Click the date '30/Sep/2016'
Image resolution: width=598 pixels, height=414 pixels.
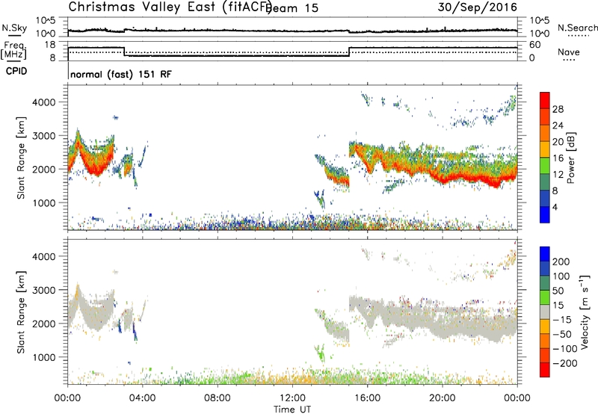478,7
